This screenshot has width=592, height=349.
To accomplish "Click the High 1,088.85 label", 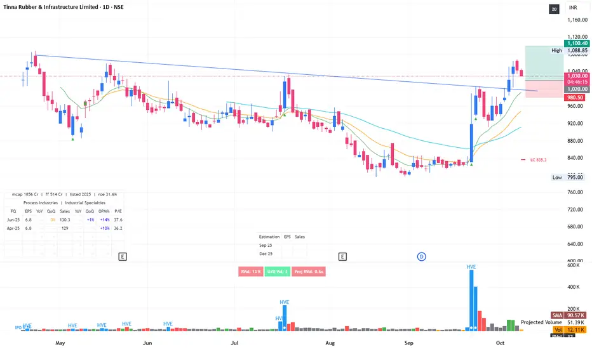I will (x=569, y=50).
